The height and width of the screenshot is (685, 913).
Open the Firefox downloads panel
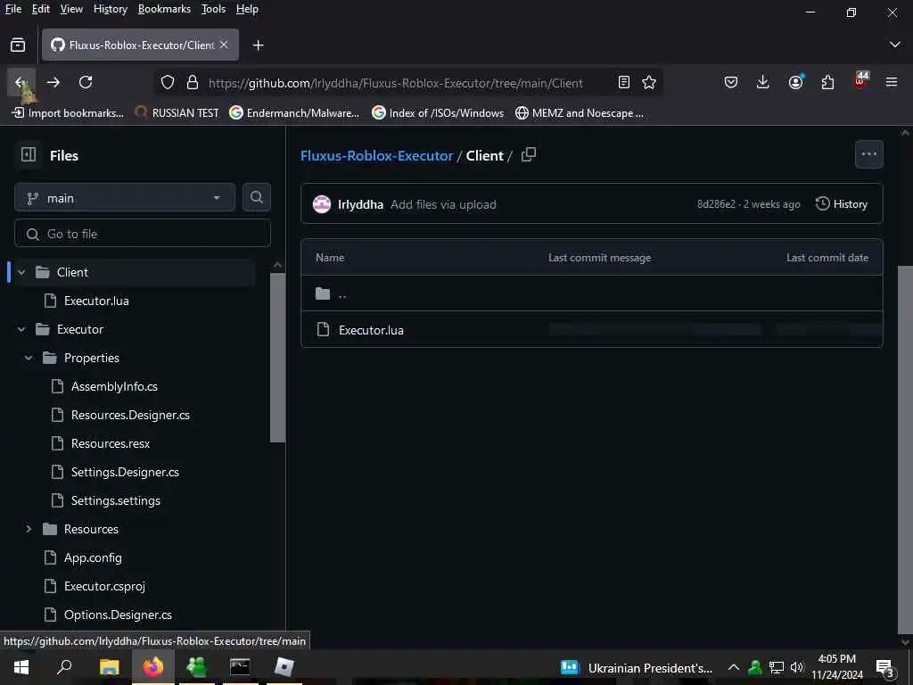tap(763, 82)
